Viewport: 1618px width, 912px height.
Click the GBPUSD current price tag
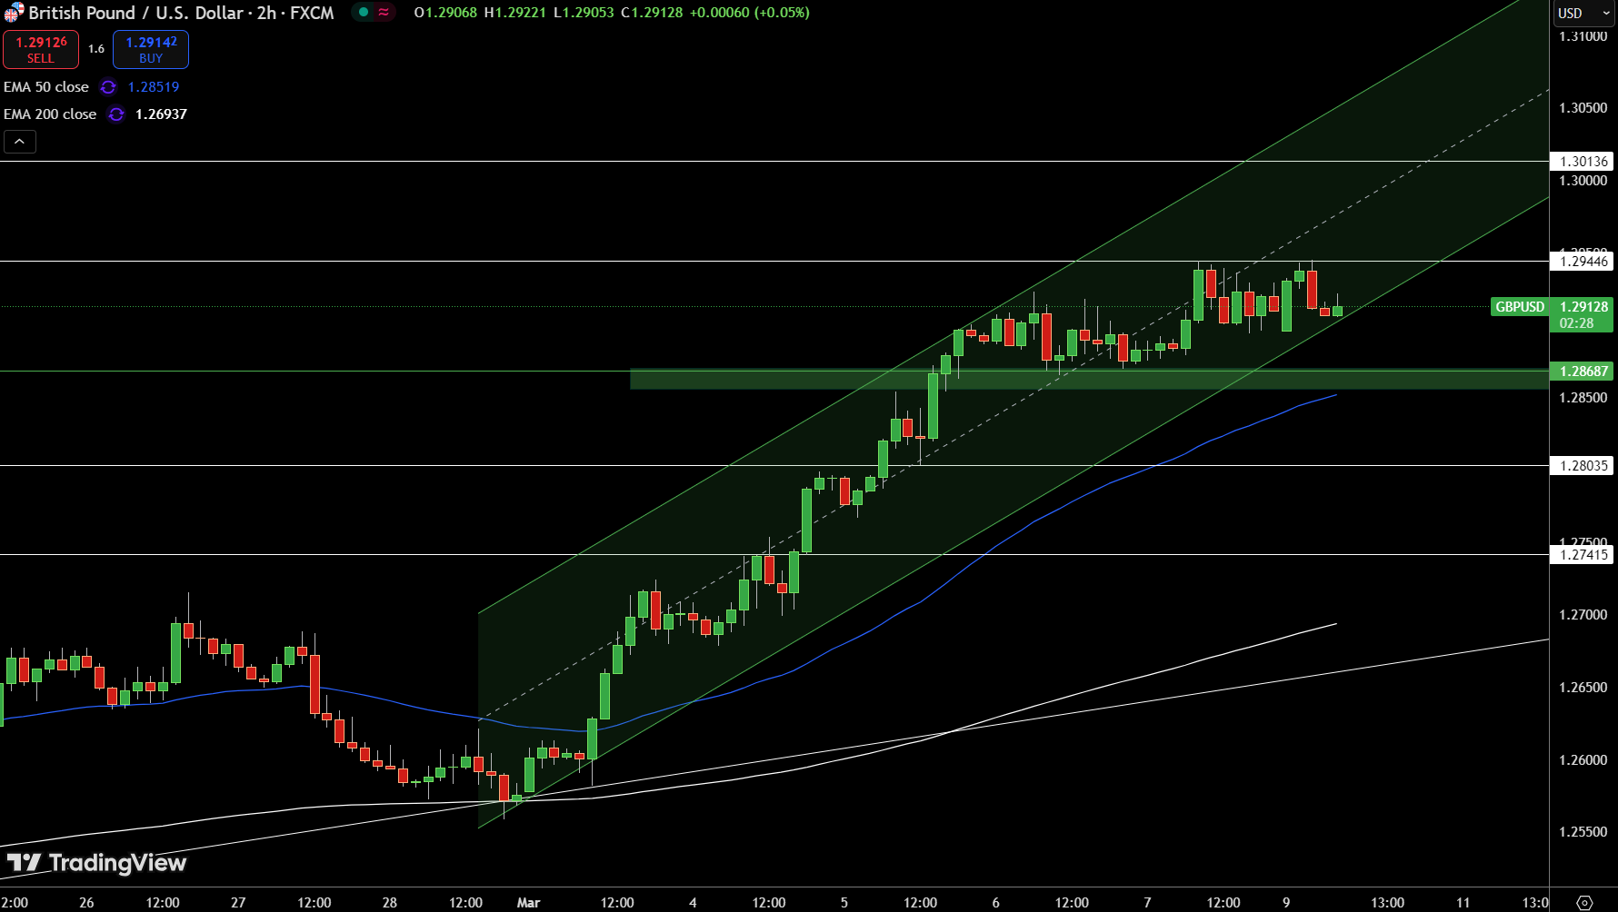click(1520, 307)
